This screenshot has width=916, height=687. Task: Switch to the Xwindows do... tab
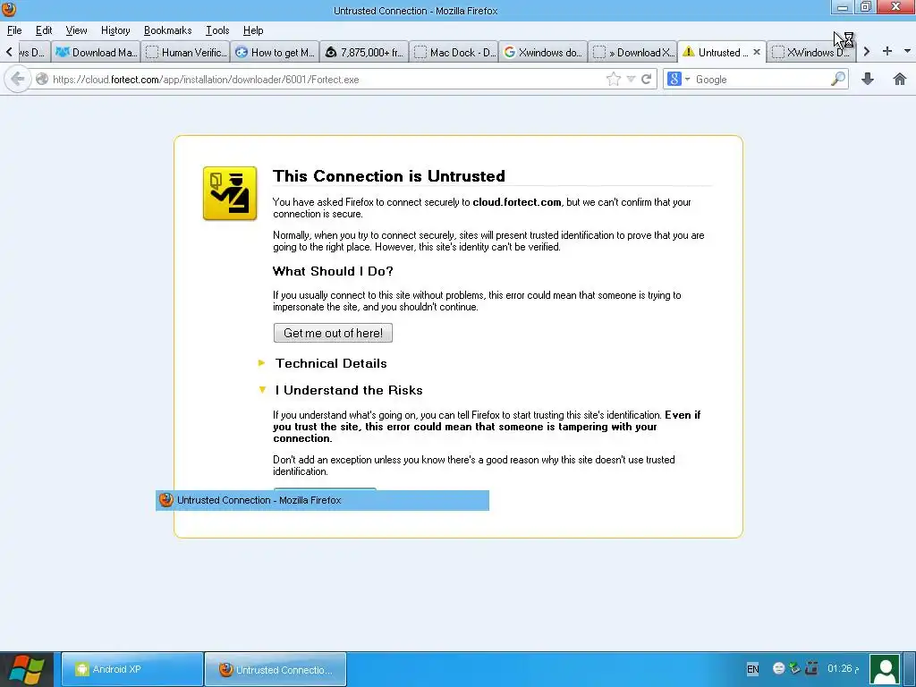pyautogui.click(x=543, y=52)
